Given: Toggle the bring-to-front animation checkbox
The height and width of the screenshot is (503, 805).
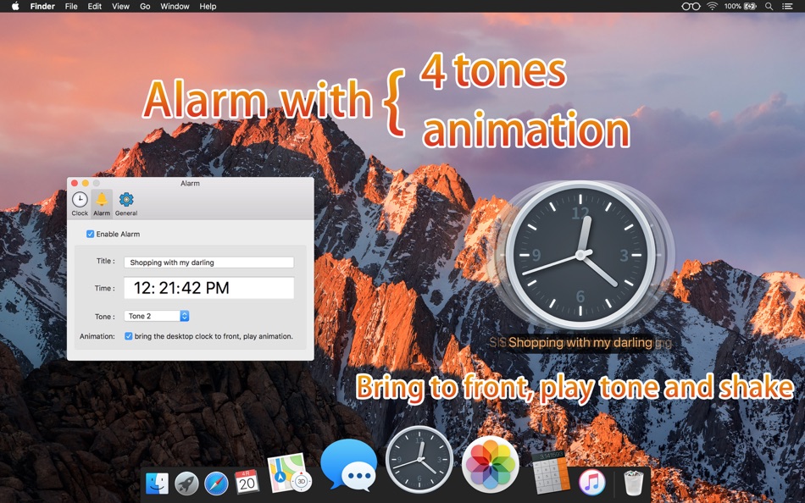Looking at the screenshot, I should [x=128, y=336].
